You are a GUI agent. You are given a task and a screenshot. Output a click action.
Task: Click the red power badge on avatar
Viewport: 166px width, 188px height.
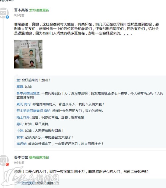pyautogui.click(x=7, y=164)
